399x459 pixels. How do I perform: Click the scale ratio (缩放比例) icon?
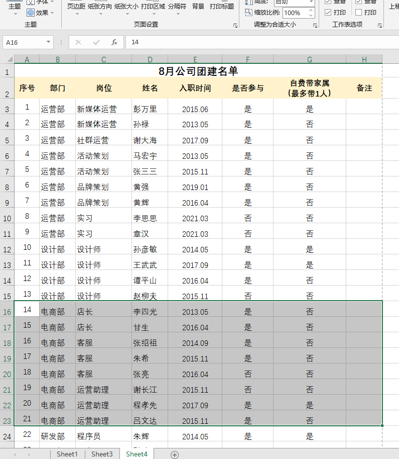tap(248, 12)
